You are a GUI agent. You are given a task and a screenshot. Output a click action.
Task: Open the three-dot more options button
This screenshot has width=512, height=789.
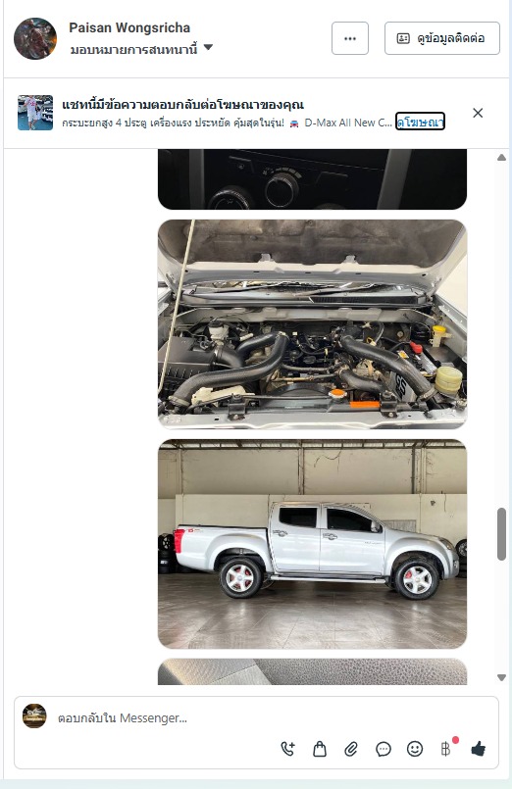pyautogui.click(x=350, y=38)
